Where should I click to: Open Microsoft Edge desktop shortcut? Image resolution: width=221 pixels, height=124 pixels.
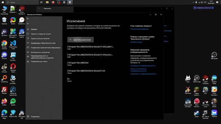tap(4, 114)
